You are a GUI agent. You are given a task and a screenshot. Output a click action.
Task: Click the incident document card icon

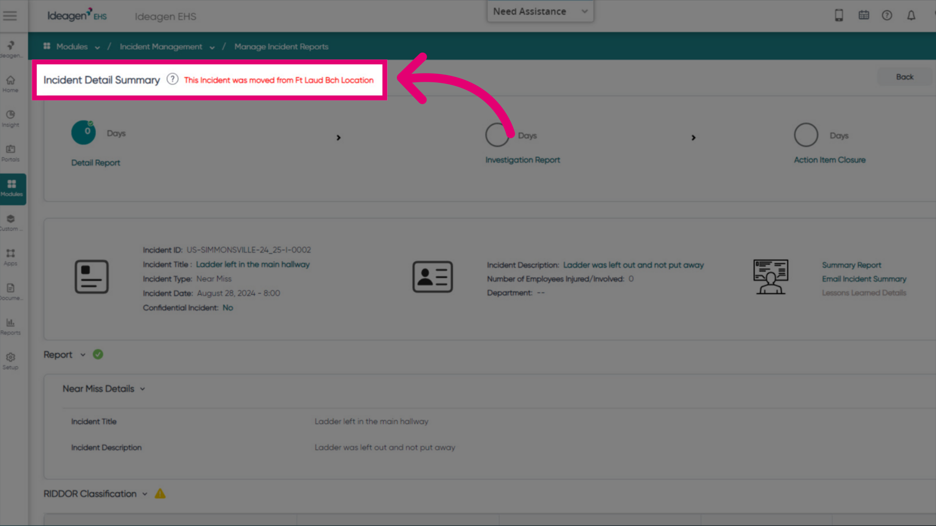pyautogui.click(x=92, y=277)
